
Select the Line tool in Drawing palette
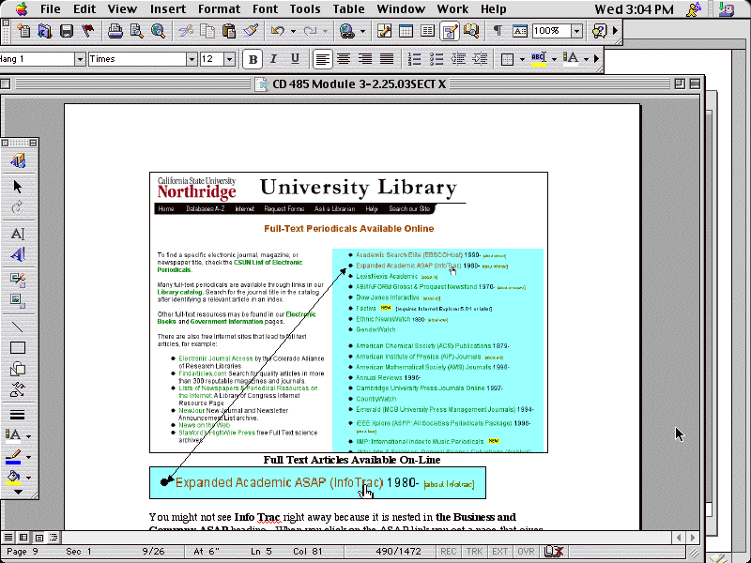pyautogui.click(x=18, y=327)
